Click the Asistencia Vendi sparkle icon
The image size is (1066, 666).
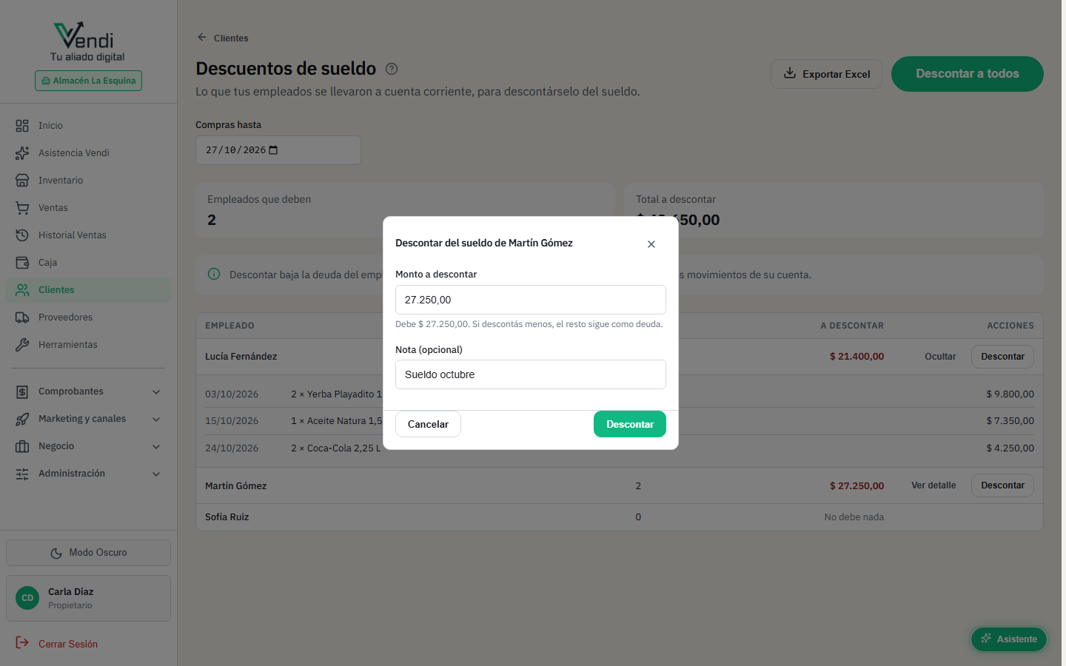pos(22,153)
